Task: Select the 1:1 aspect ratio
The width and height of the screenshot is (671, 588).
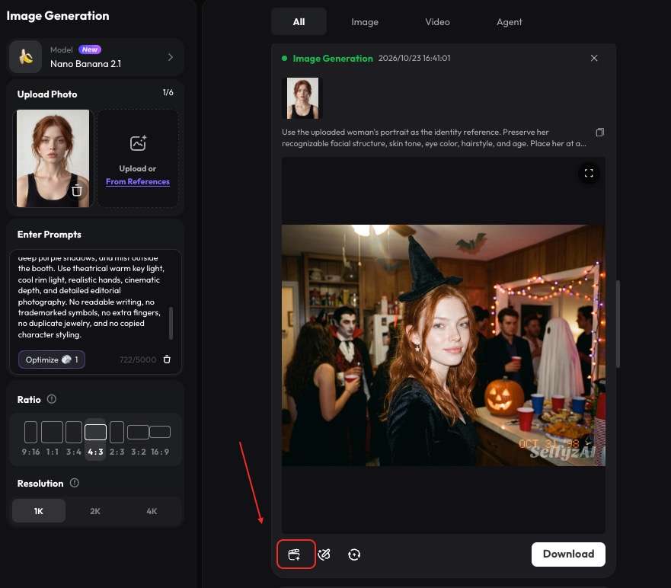Action: click(53, 438)
